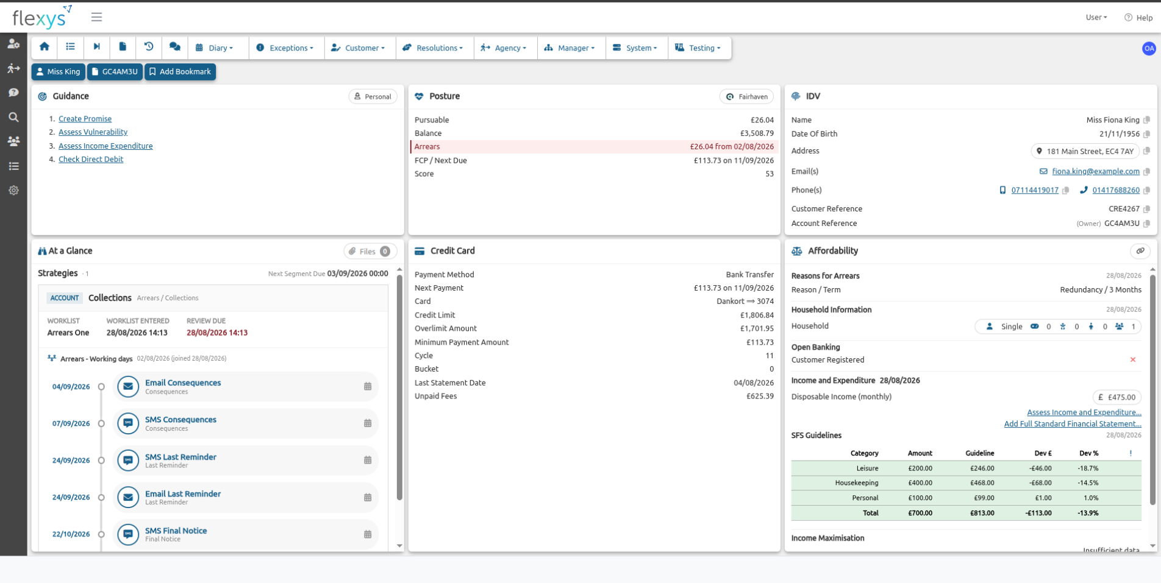This screenshot has width=1161, height=583.
Task: Open Add Full Standard Financial Statement link
Action: (1073, 425)
